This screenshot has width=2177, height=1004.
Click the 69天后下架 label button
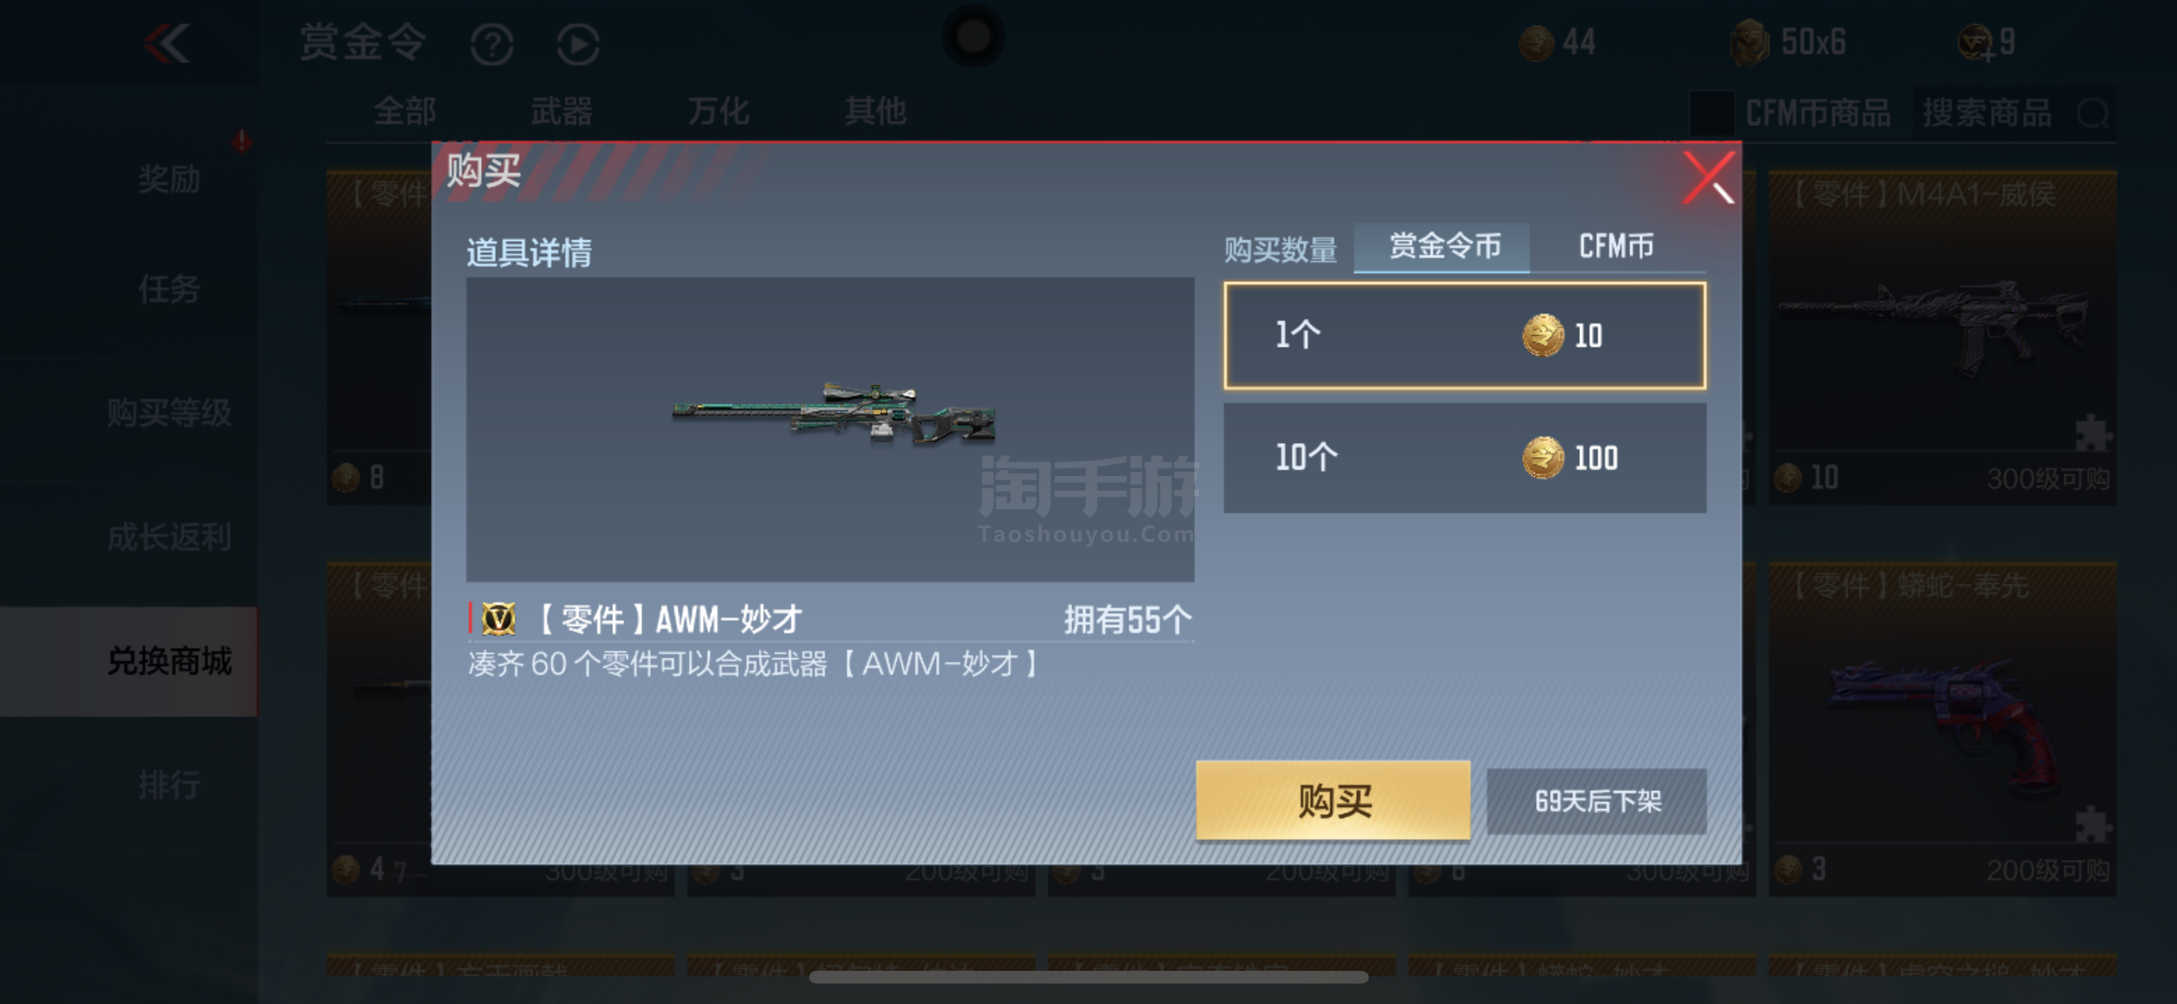point(1596,801)
